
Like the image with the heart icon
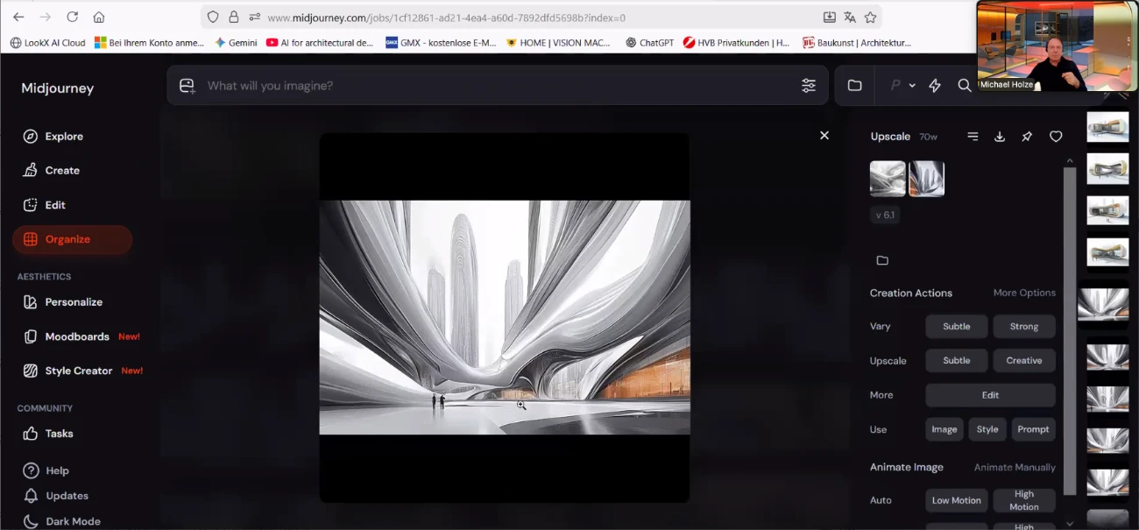pyautogui.click(x=1056, y=137)
